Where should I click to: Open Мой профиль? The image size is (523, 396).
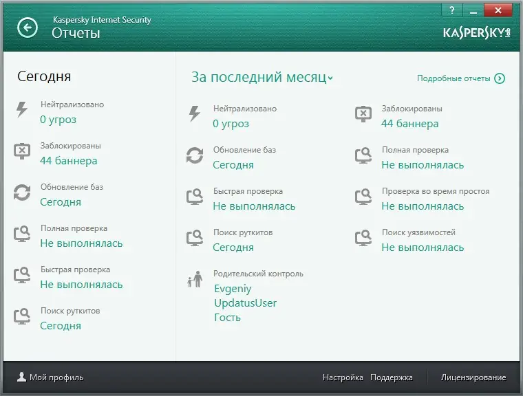click(56, 377)
